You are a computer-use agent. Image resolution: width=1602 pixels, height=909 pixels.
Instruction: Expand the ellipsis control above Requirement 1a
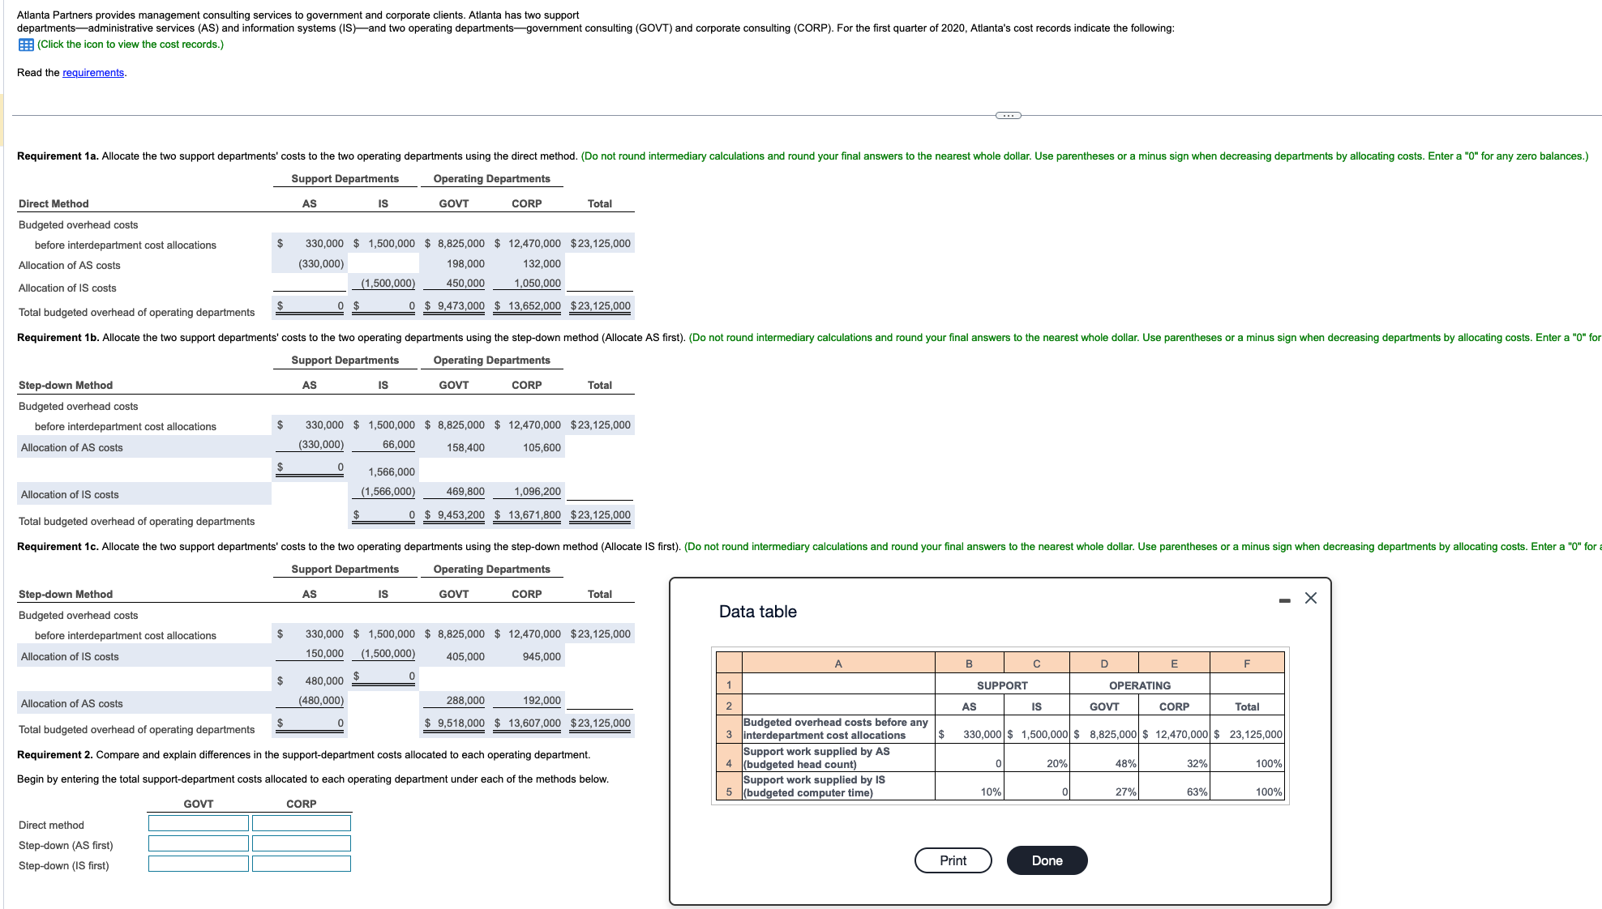pos(1008,115)
